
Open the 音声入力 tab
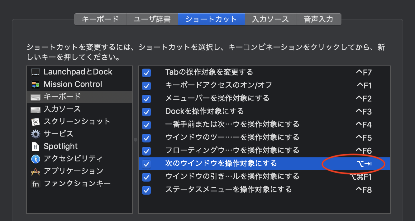click(x=319, y=19)
